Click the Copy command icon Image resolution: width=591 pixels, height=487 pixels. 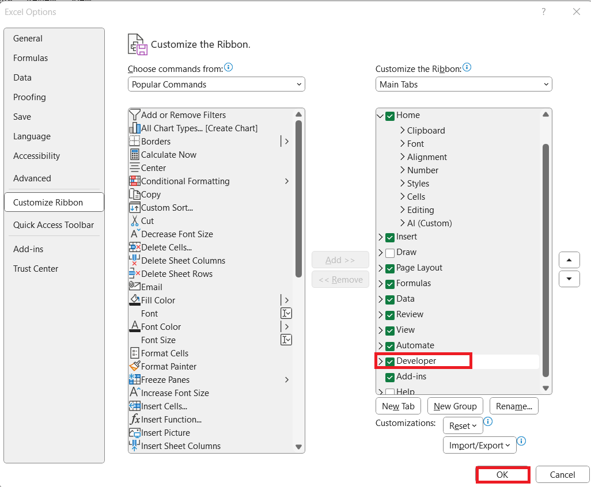tap(135, 195)
